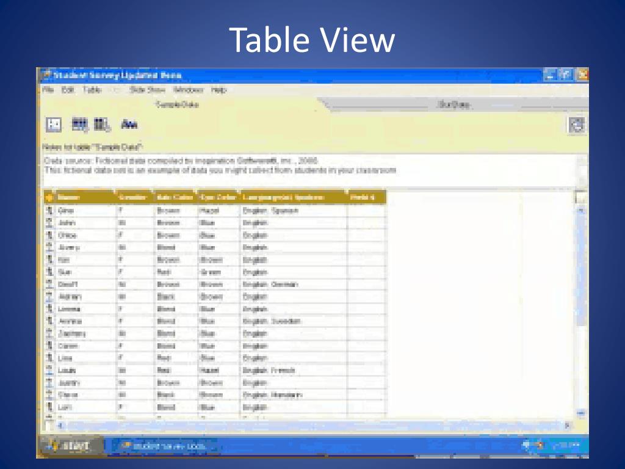Select the 'Green' eye color cell in Sue's row

tap(219, 272)
